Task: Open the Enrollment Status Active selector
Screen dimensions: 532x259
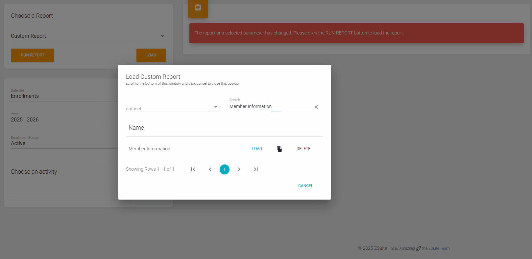Action: (62, 143)
